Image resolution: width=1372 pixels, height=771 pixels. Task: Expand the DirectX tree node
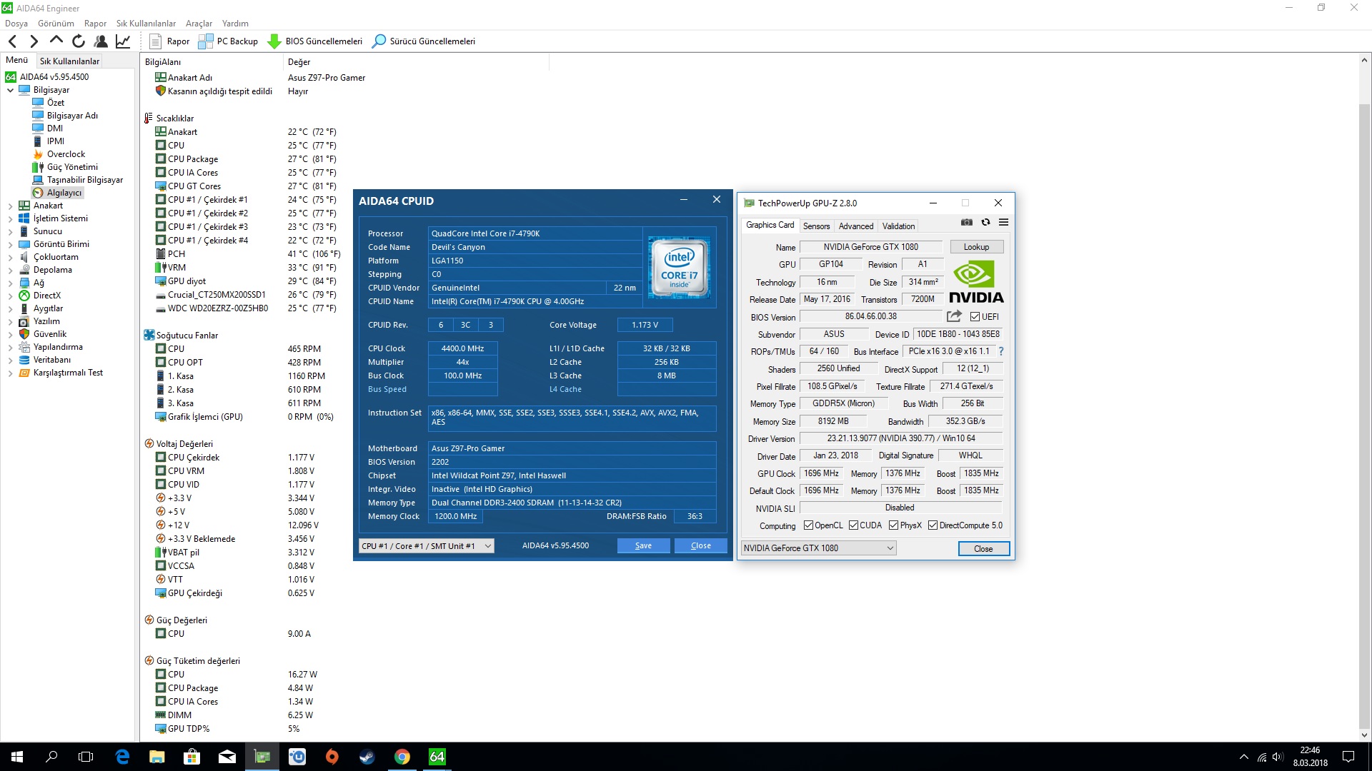(10, 296)
